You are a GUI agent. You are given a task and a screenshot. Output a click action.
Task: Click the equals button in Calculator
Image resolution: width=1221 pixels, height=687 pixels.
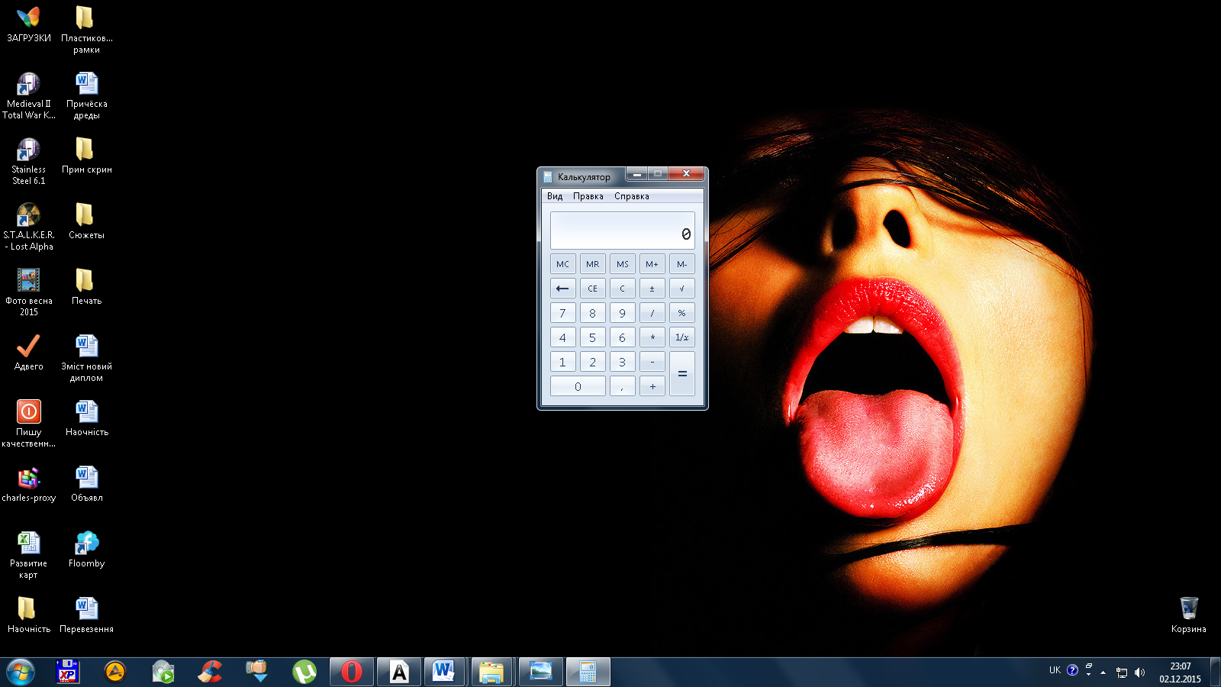pos(681,374)
